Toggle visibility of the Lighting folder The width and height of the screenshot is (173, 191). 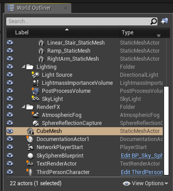pos(10,66)
